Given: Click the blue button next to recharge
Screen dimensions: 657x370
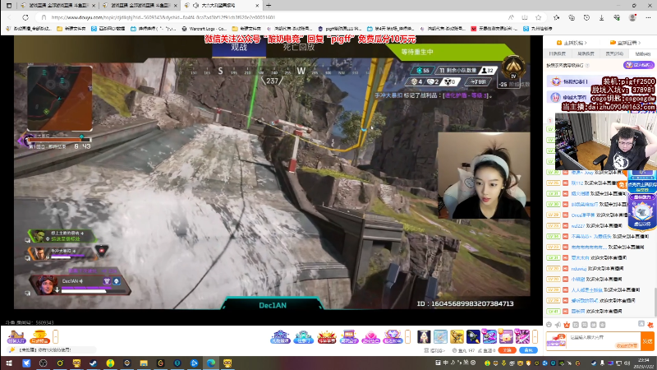Looking at the screenshot, I should pos(528,350).
